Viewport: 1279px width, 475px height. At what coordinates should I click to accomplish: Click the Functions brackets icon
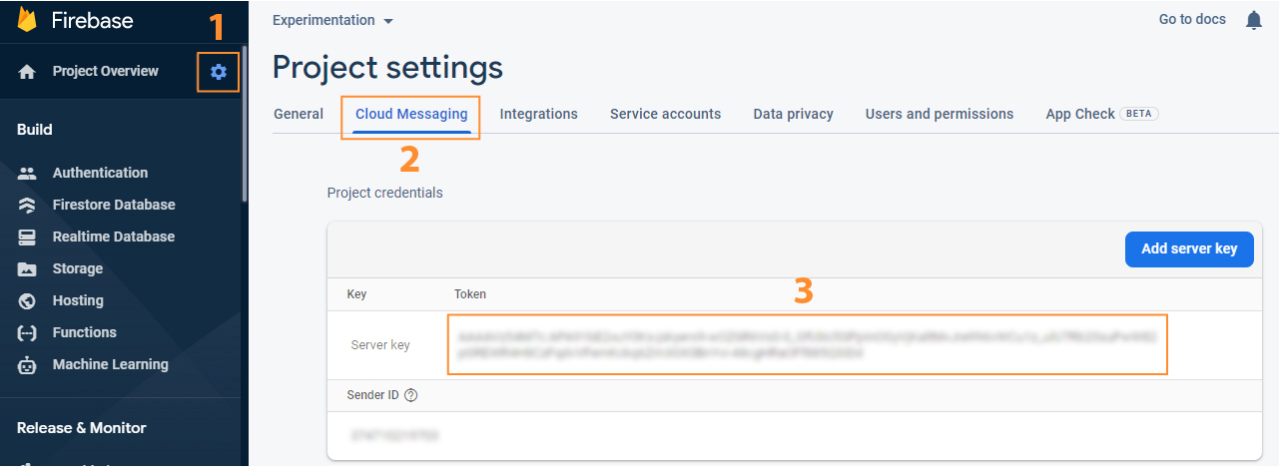pos(28,332)
